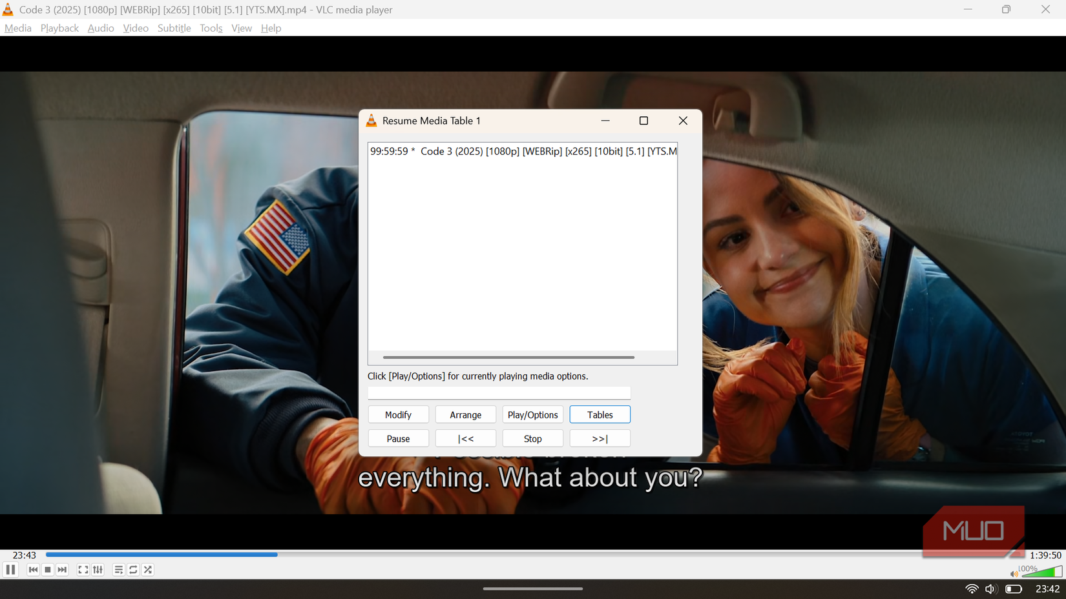Skip to the next media item
The width and height of the screenshot is (1066, 599).
coord(62,570)
